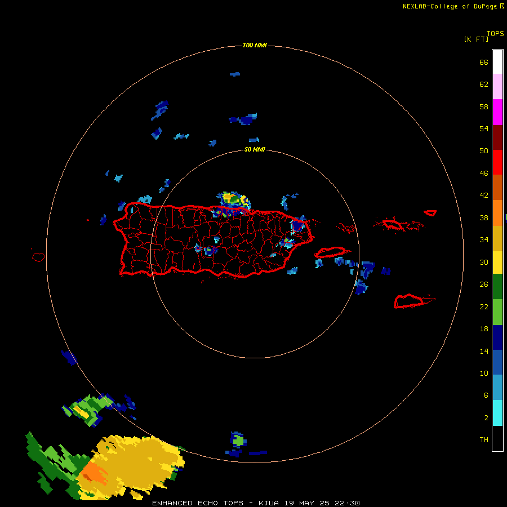Select the navy blue legend swatch

coord(497,337)
